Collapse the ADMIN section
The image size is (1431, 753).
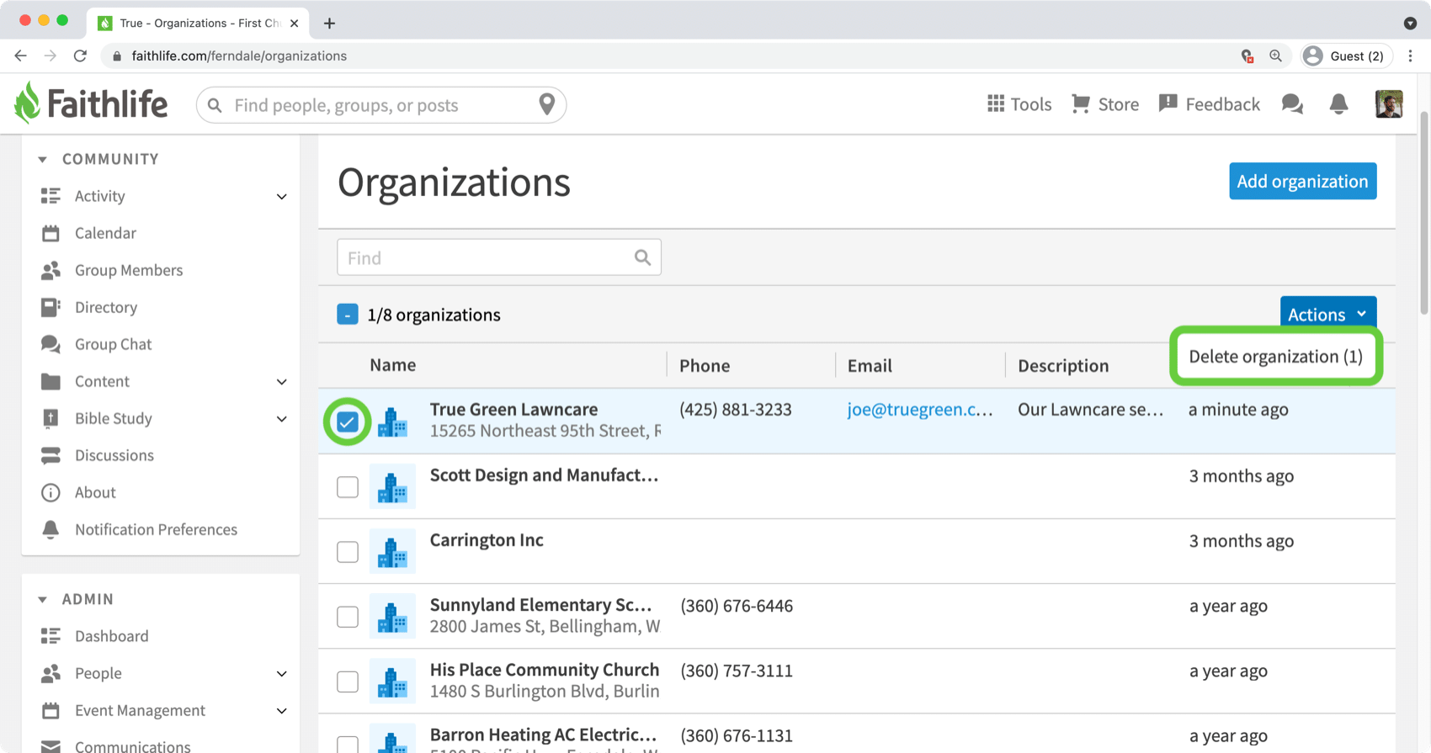tap(42, 599)
